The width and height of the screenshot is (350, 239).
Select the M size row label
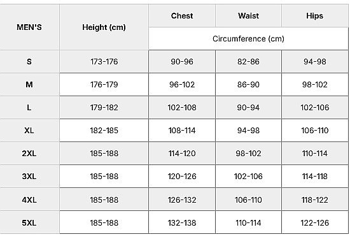[29, 85]
